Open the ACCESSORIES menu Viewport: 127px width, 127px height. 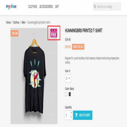tap(46, 6)
